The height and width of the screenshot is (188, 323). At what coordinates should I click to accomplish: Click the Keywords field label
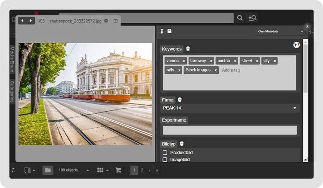point(172,49)
